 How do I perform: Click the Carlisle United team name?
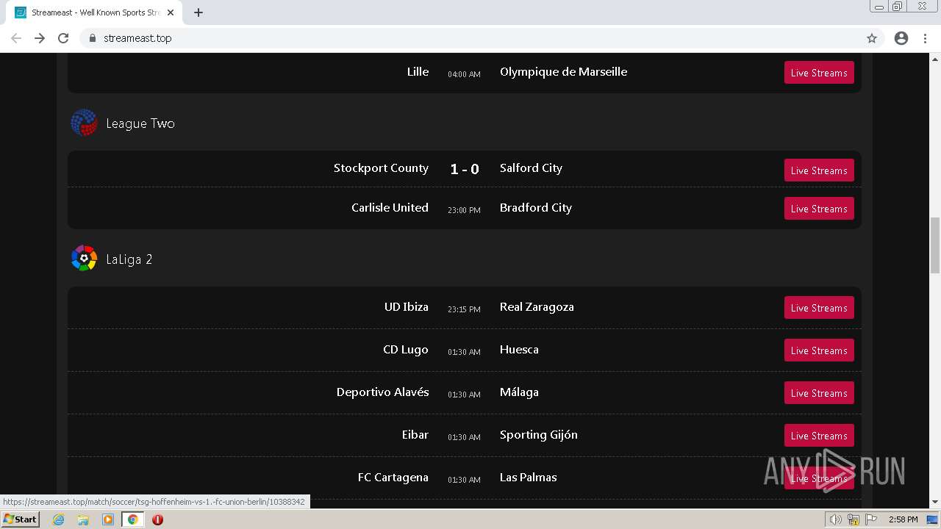tap(390, 208)
